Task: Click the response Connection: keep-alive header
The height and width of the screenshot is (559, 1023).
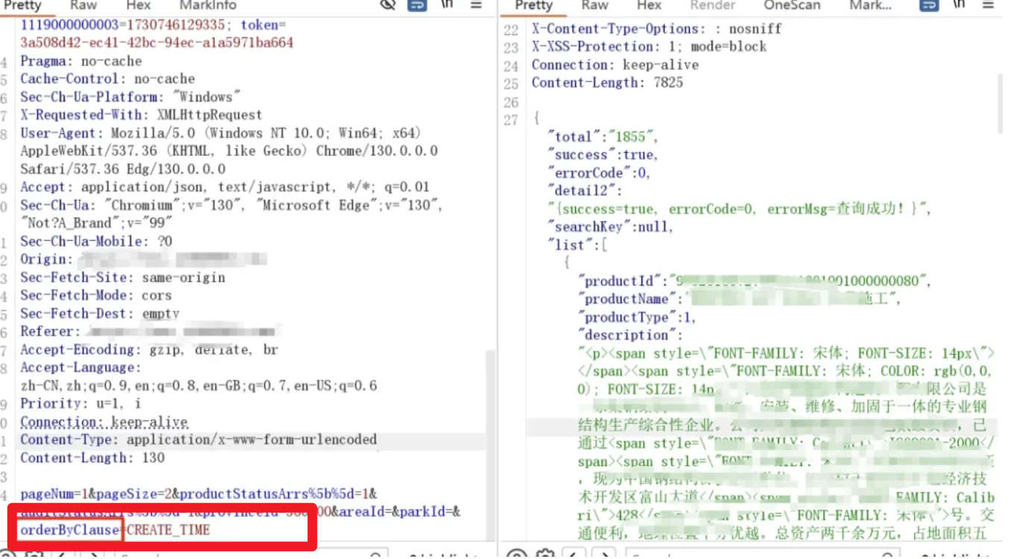Action: [x=615, y=65]
